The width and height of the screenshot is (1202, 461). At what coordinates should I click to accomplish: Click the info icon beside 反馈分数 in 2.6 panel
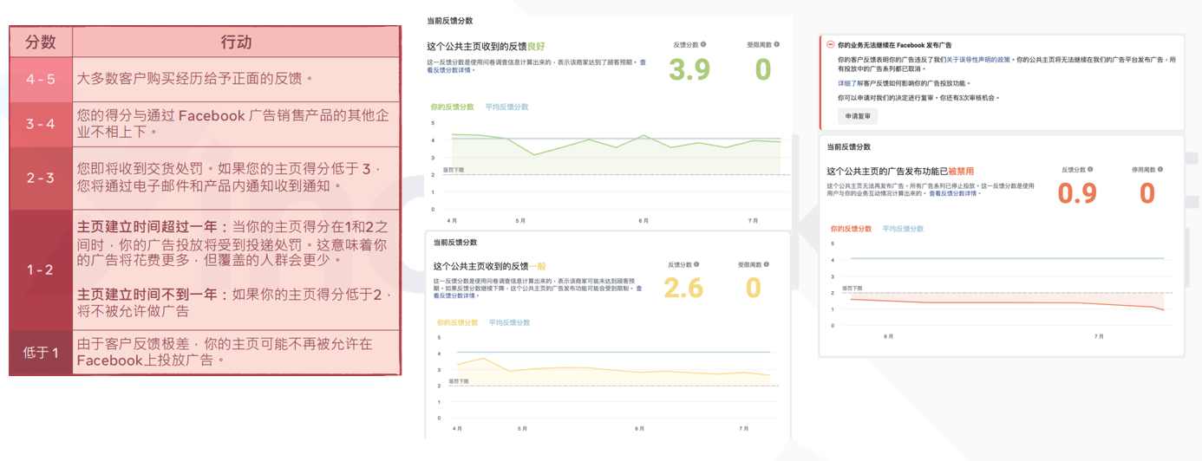(x=696, y=264)
